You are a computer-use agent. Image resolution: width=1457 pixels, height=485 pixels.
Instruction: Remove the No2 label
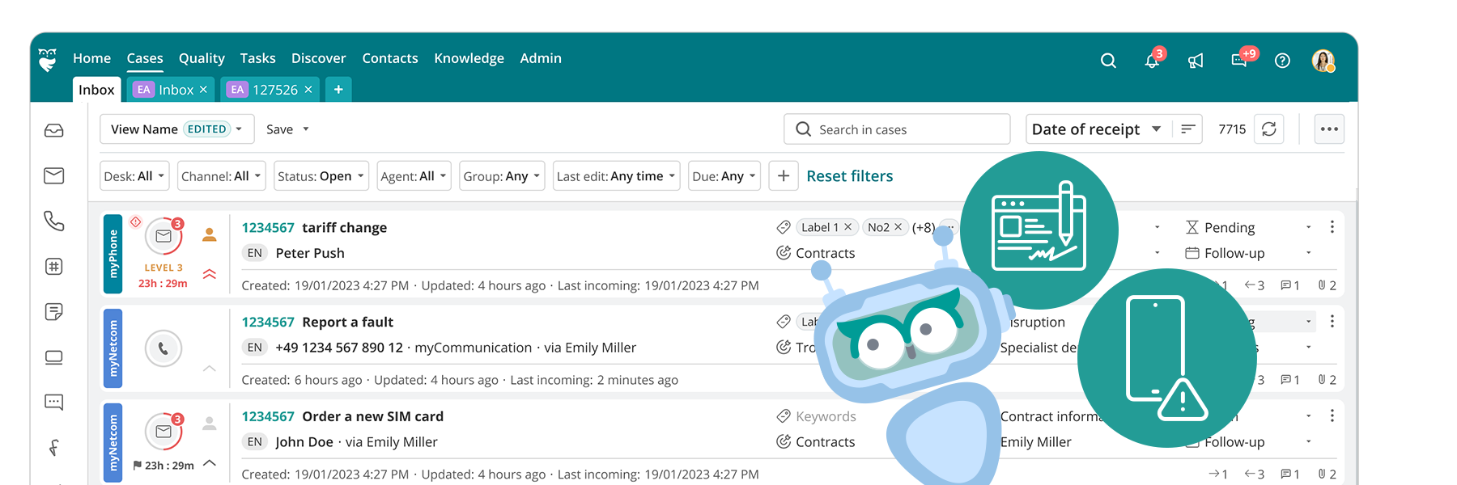pos(898,227)
